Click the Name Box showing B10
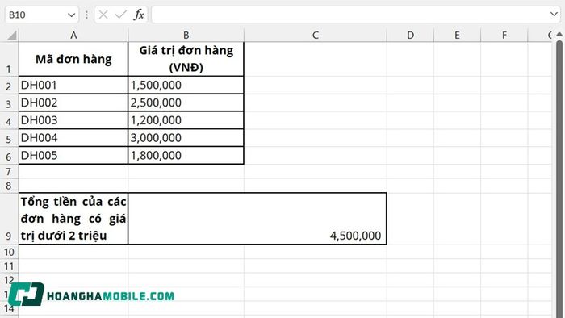565x318 pixels. tap(41, 15)
